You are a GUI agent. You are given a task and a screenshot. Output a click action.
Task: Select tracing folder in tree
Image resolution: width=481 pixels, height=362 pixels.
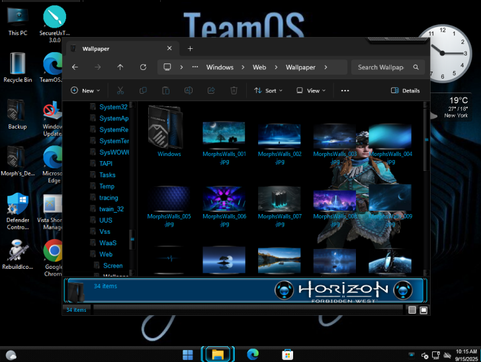pyautogui.click(x=109, y=198)
